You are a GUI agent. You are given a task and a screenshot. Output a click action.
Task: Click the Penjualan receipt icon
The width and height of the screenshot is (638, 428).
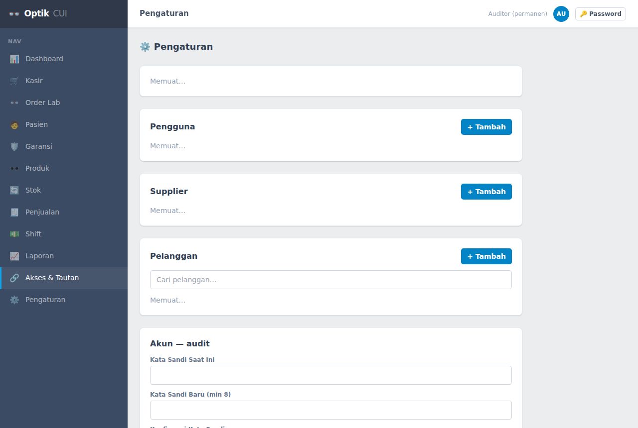click(x=14, y=212)
